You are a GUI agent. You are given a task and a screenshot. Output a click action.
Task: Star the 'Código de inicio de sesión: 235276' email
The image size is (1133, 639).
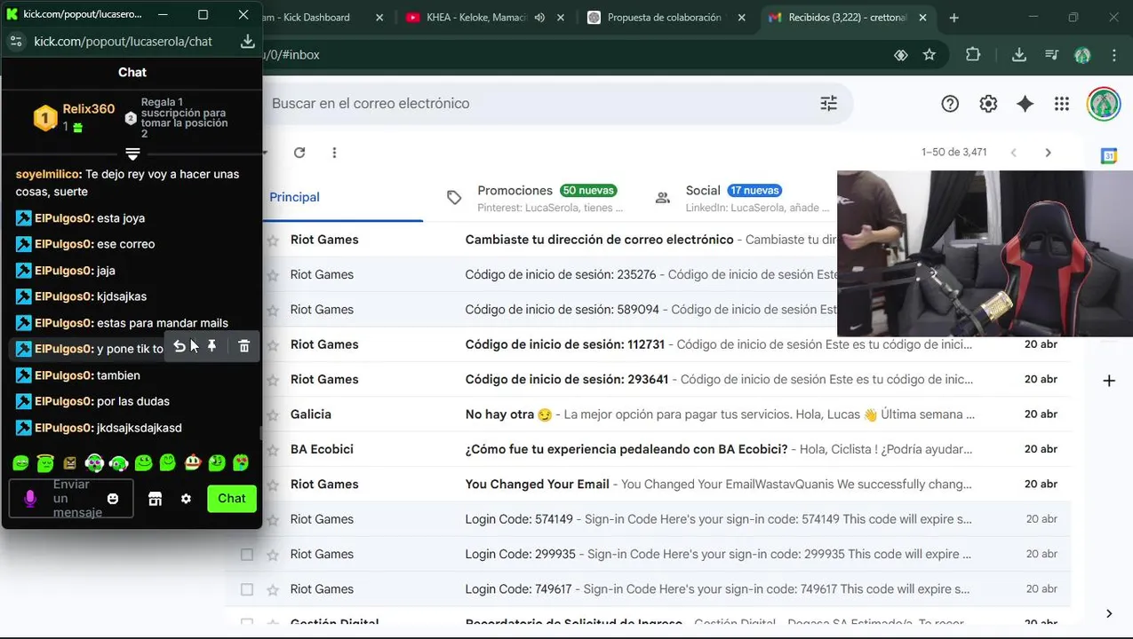(273, 274)
